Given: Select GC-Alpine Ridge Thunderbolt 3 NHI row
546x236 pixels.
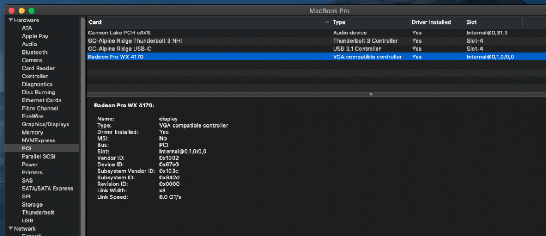Looking at the screenshot, I should pyautogui.click(x=316, y=41).
